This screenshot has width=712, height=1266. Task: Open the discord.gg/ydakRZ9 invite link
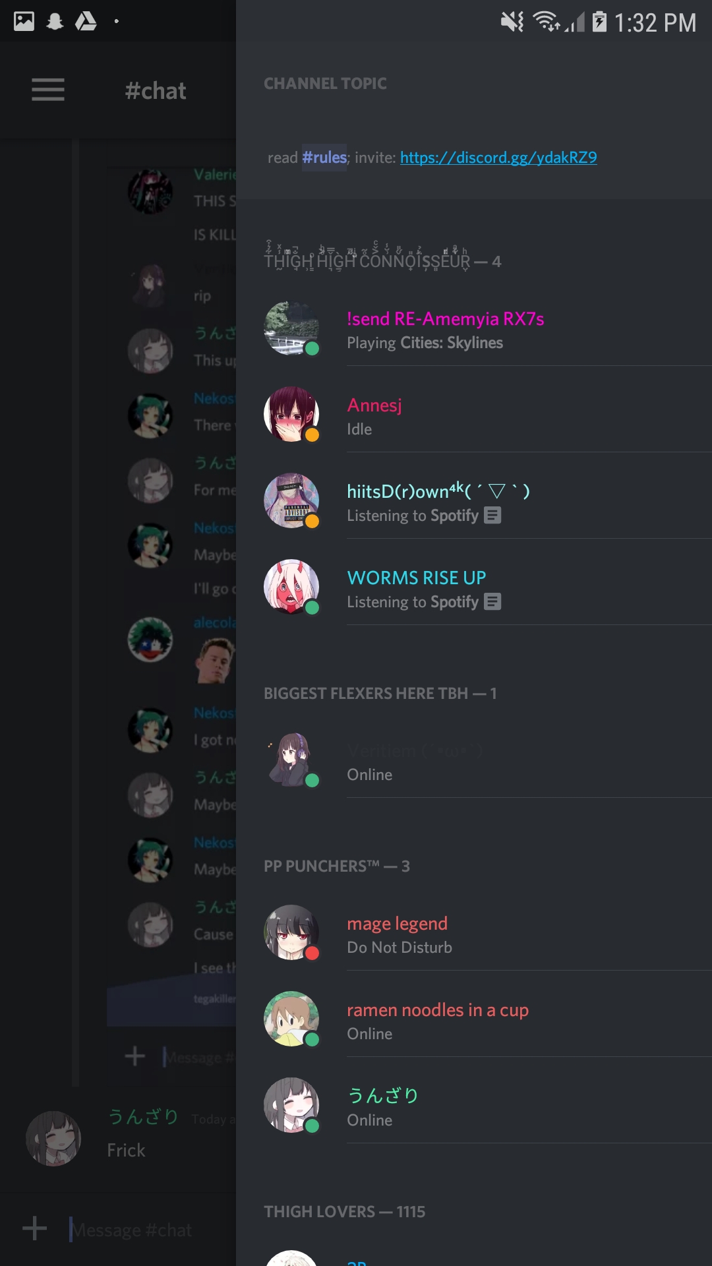coord(498,158)
